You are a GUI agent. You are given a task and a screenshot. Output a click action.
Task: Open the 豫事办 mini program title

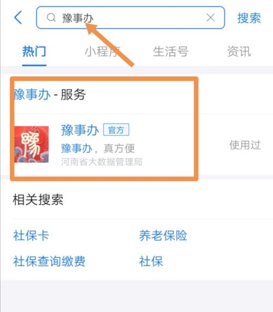point(80,130)
